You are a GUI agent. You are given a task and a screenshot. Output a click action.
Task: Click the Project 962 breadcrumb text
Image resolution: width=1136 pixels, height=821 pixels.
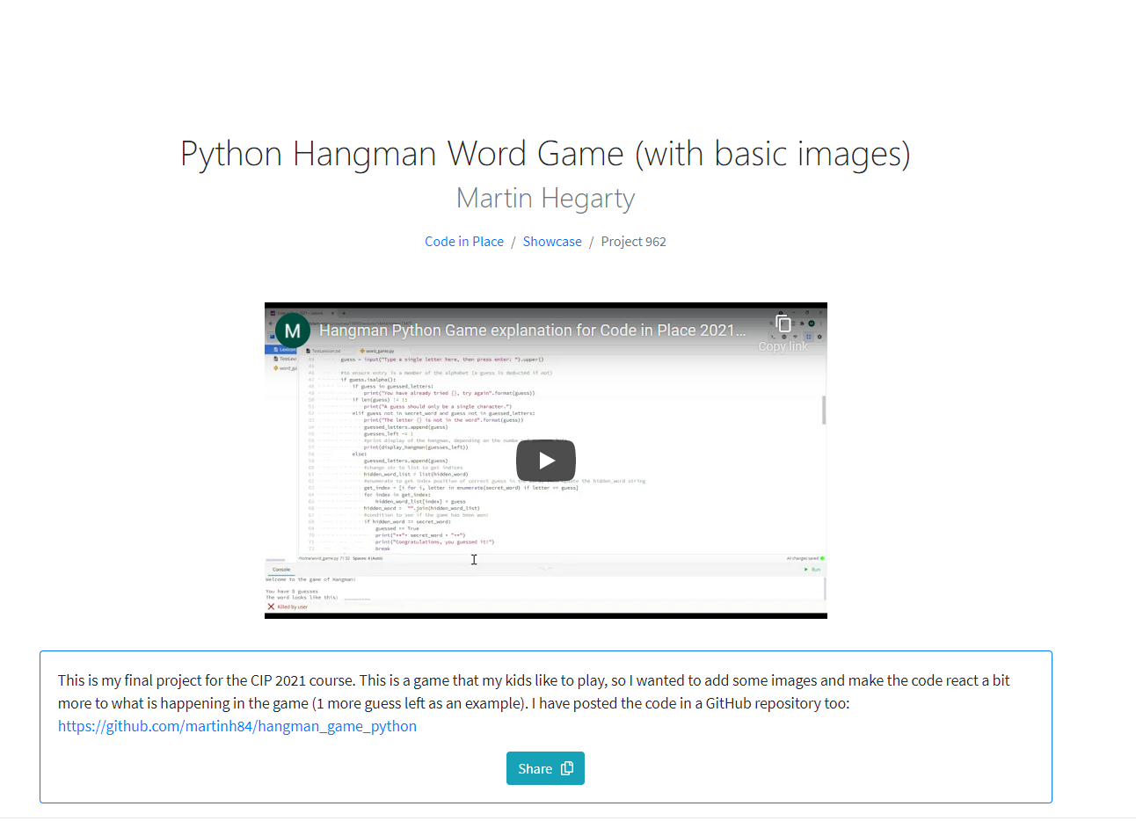(x=633, y=242)
